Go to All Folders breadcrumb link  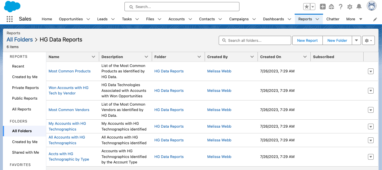[x=20, y=39]
